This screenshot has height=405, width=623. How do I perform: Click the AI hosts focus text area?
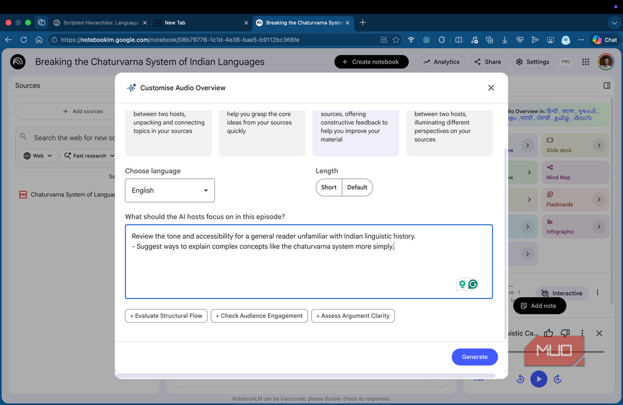[309, 262]
